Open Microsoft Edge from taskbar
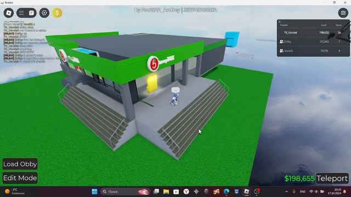 click(227, 192)
